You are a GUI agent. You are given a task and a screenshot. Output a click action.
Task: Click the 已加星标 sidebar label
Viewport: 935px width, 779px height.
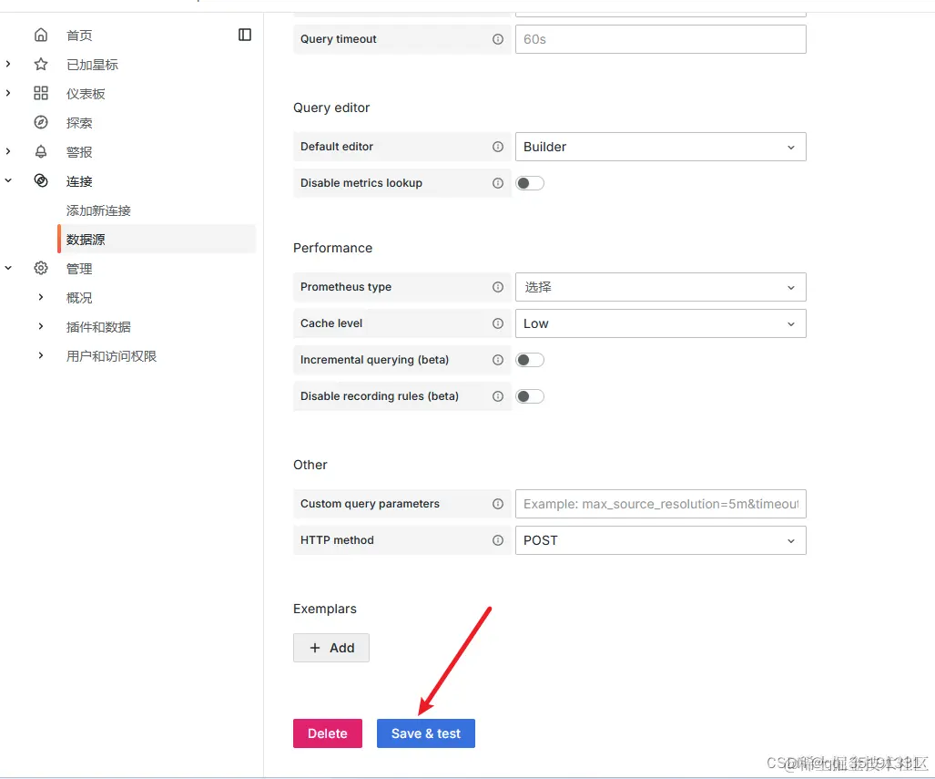click(93, 65)
